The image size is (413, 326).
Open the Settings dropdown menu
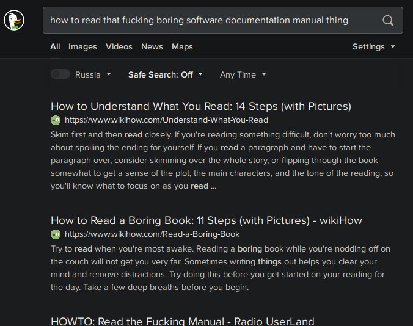[x=373, y=46]
